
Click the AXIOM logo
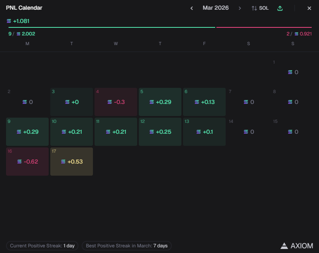pyautogui.click(x=297, y=246)
